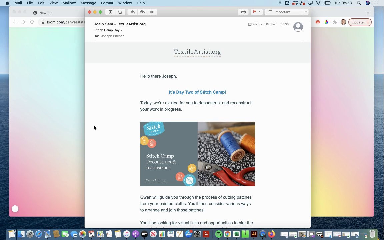This screenshot has height=240, width=384.
Task: Open the Mailbox menu
Action: pyautogui.click(x=69, y=3)
